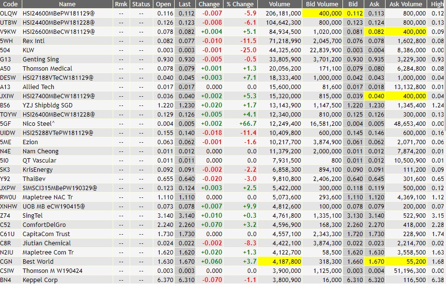
Task: Select the Genting Sing stock name
Action: coord(41,60)
